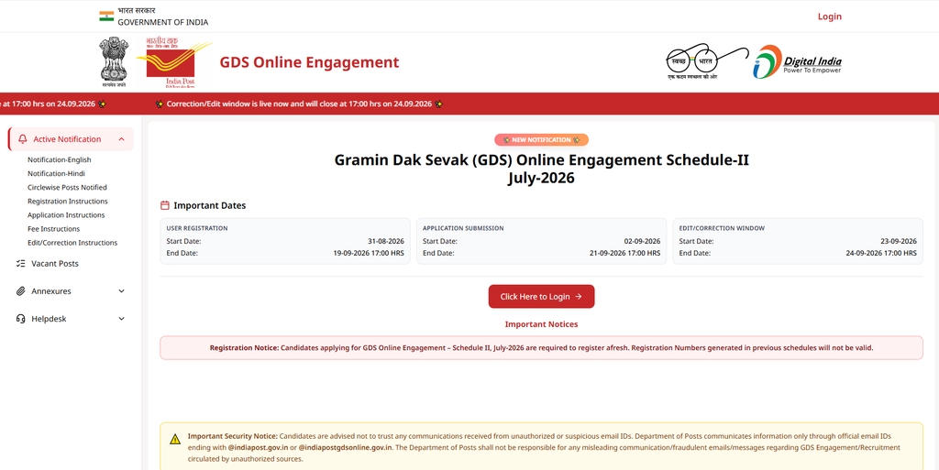Click the '@indiapostgdsonline.gov.in' text
Image resolution: width=939 pixels, height=470 pixels.
coord(346,448)
